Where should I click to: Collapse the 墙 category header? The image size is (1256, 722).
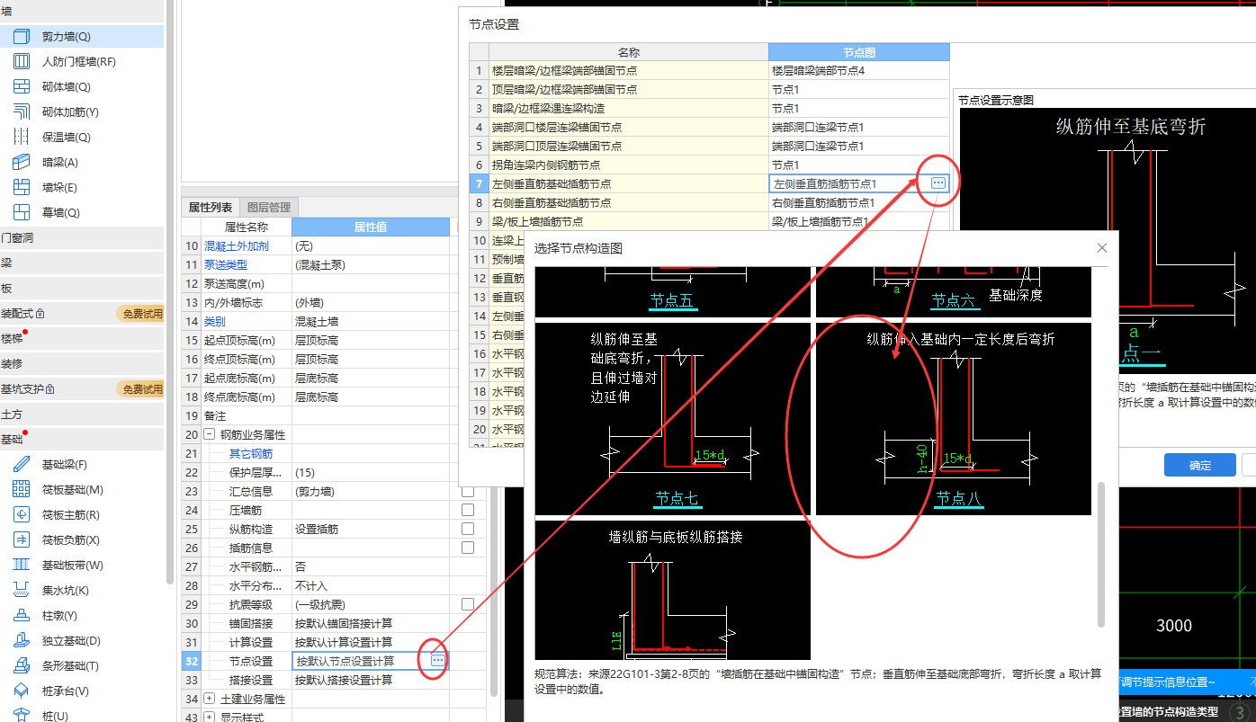pos(81,12)
